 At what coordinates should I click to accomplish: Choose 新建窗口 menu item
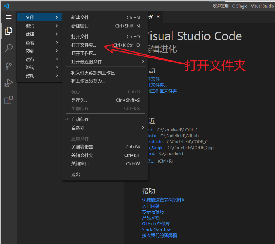(105, 26)
